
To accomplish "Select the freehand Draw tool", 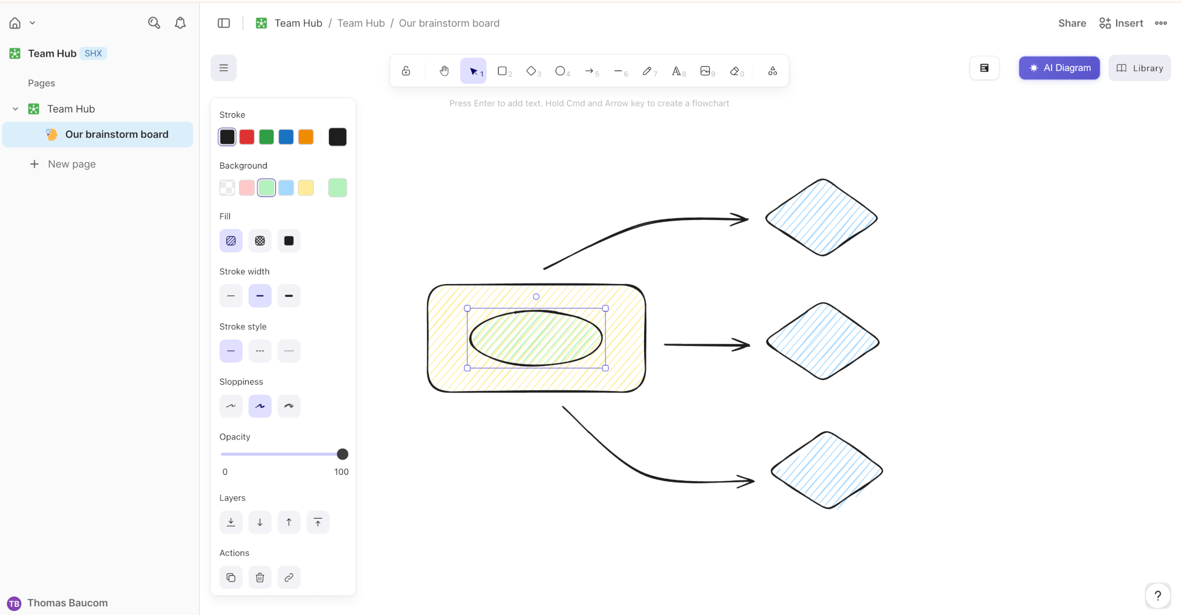I will coord(648,70).
